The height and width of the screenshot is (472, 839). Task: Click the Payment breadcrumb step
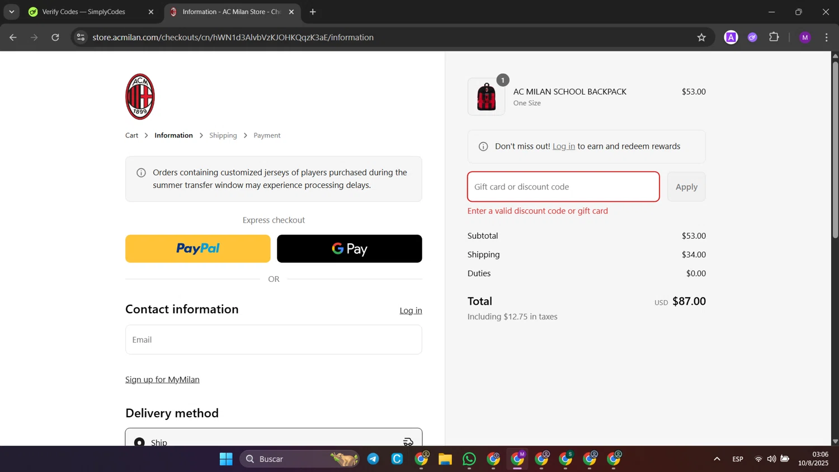coord(267,135)
